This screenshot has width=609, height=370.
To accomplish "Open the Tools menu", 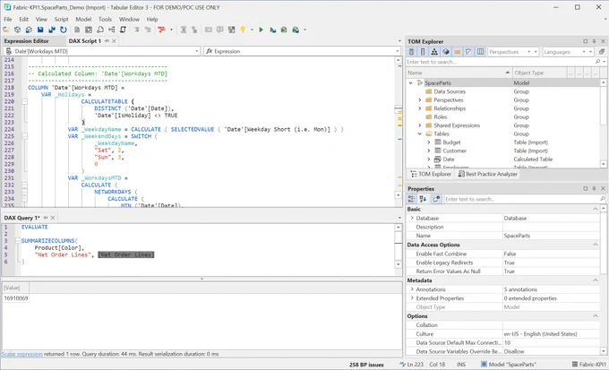I will click(x=105, y=19).
